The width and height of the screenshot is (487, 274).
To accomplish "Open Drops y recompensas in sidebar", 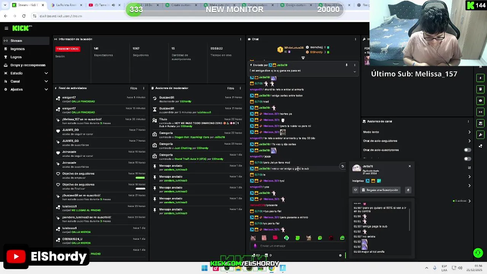I will click(25, 65).
